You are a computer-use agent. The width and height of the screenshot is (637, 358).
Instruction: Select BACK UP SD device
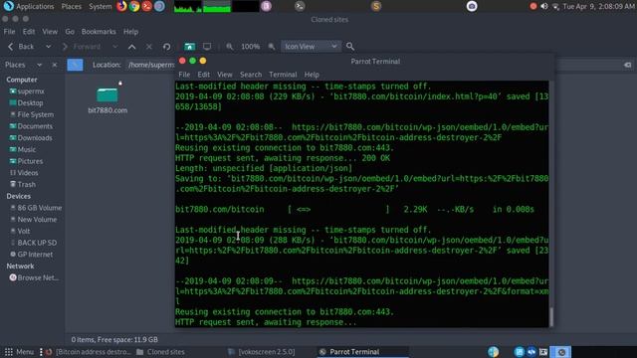[x=33, y=243]
